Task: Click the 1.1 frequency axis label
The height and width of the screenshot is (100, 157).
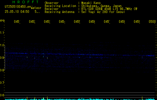Action: pos(2,33)
